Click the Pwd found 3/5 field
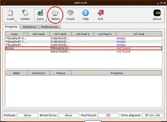The height and width of the screenshot is (122, 167). [x=108, y=115]
